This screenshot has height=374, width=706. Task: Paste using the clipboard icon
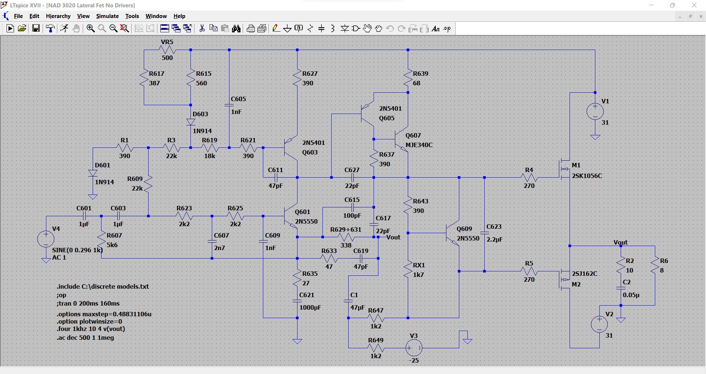pos(225,29)
